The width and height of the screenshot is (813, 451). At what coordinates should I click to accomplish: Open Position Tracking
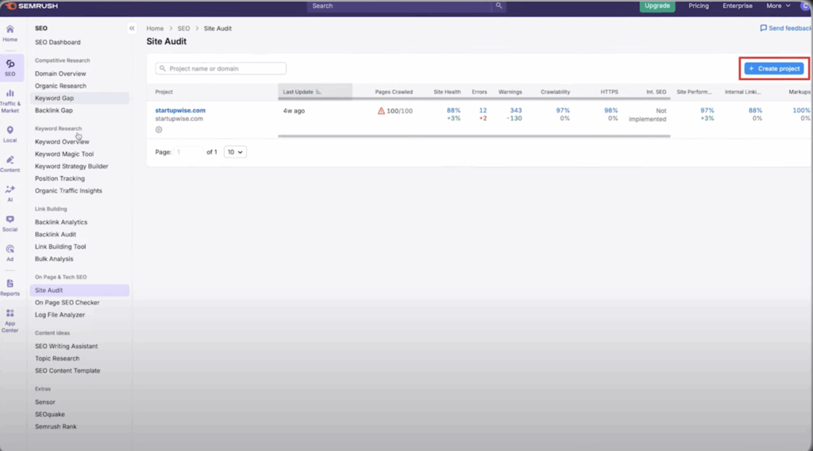[x=60, y=178]
